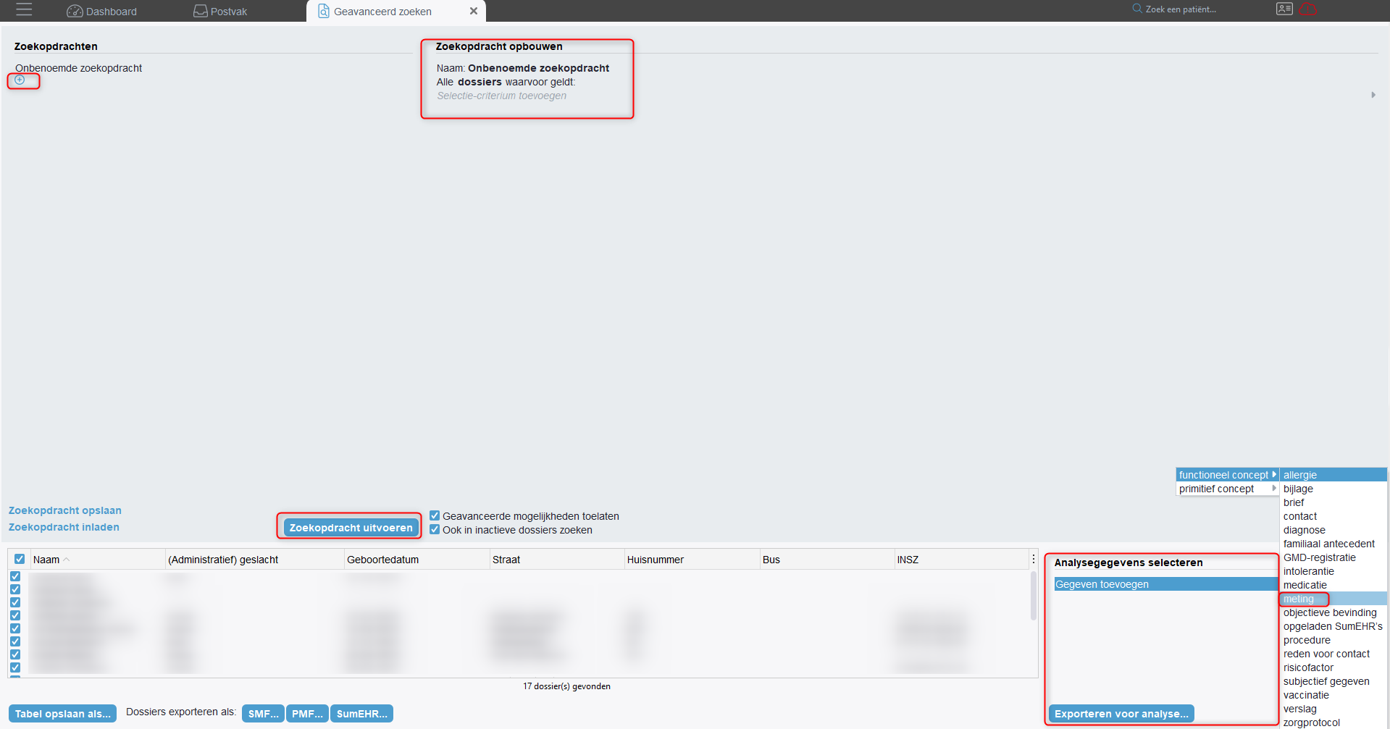The height and width of the screenshot is (729, 1390).
Task: Select Onbenoemde zoekopdracht in Zoekopdrachten list
Action: (x=78, y=68)
